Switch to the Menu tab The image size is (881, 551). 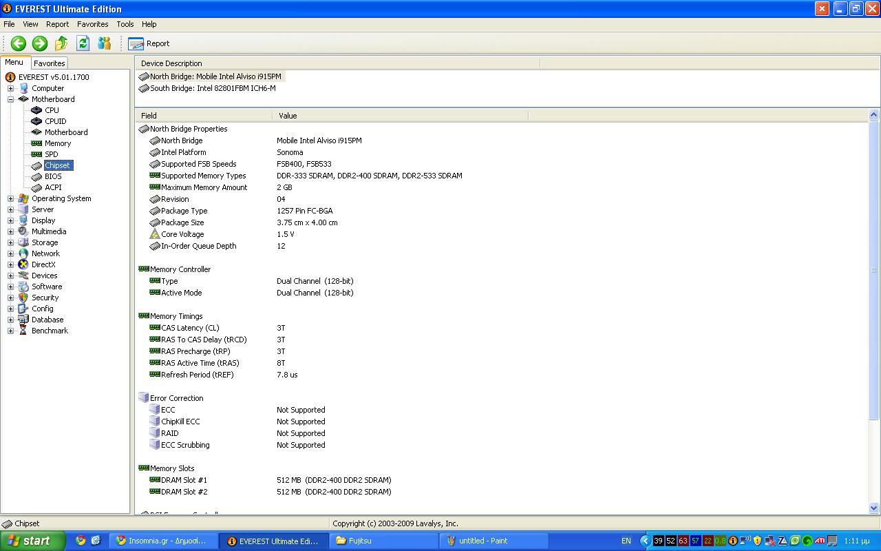(x=14, y=62)
